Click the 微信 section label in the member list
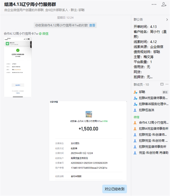 click(x=137, y=117)
